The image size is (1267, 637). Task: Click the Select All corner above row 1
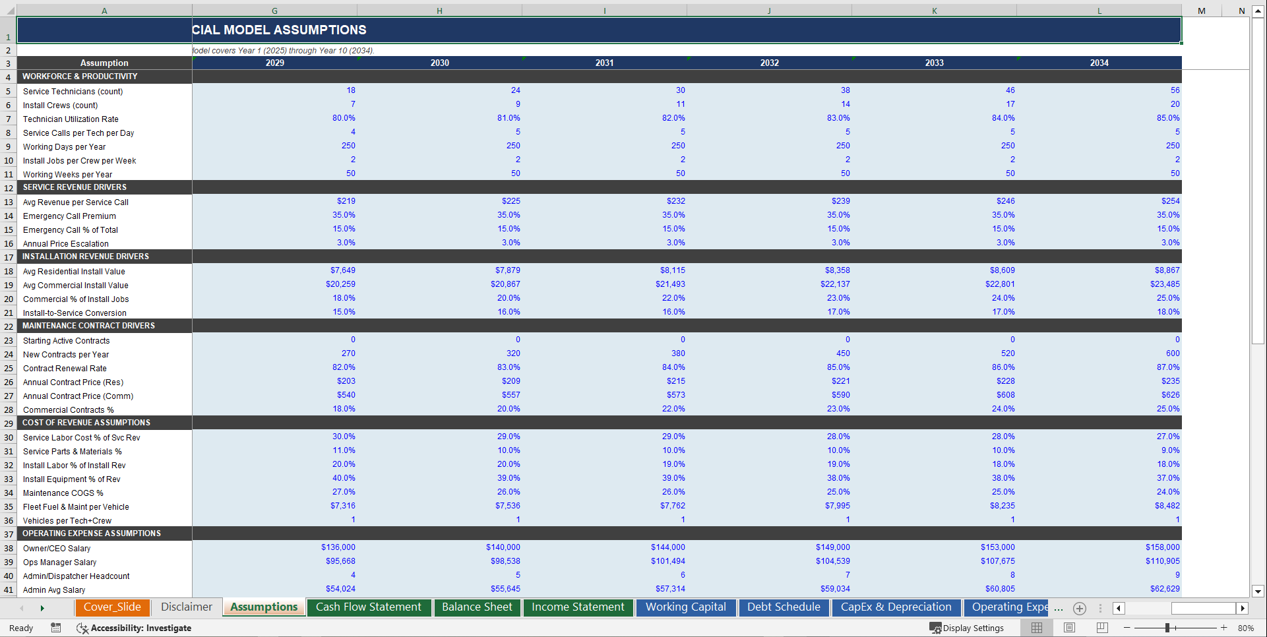[9, 10]
